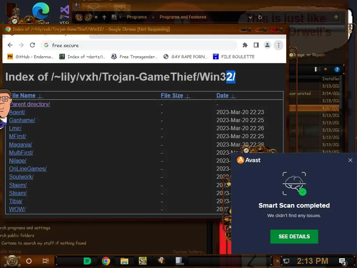
Task: Reload the Chrome page
Action: click(x=32, y=45)
